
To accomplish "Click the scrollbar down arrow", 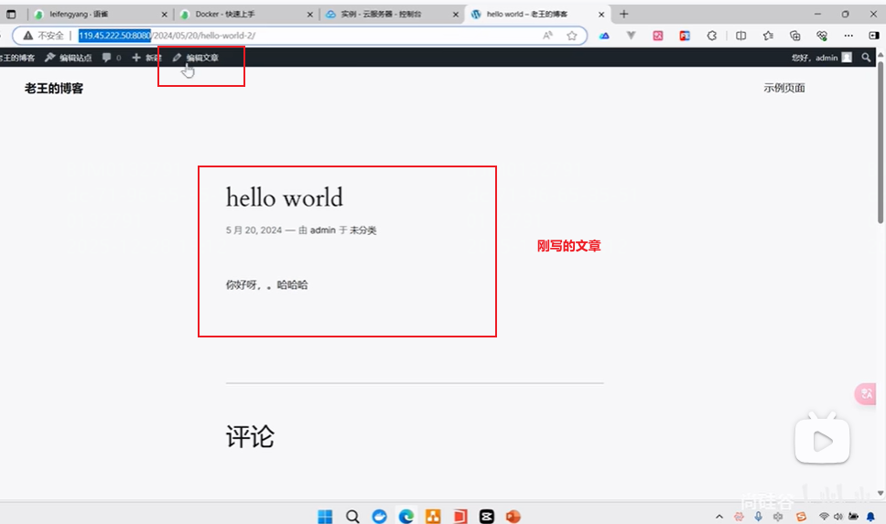I will point(881,493).
